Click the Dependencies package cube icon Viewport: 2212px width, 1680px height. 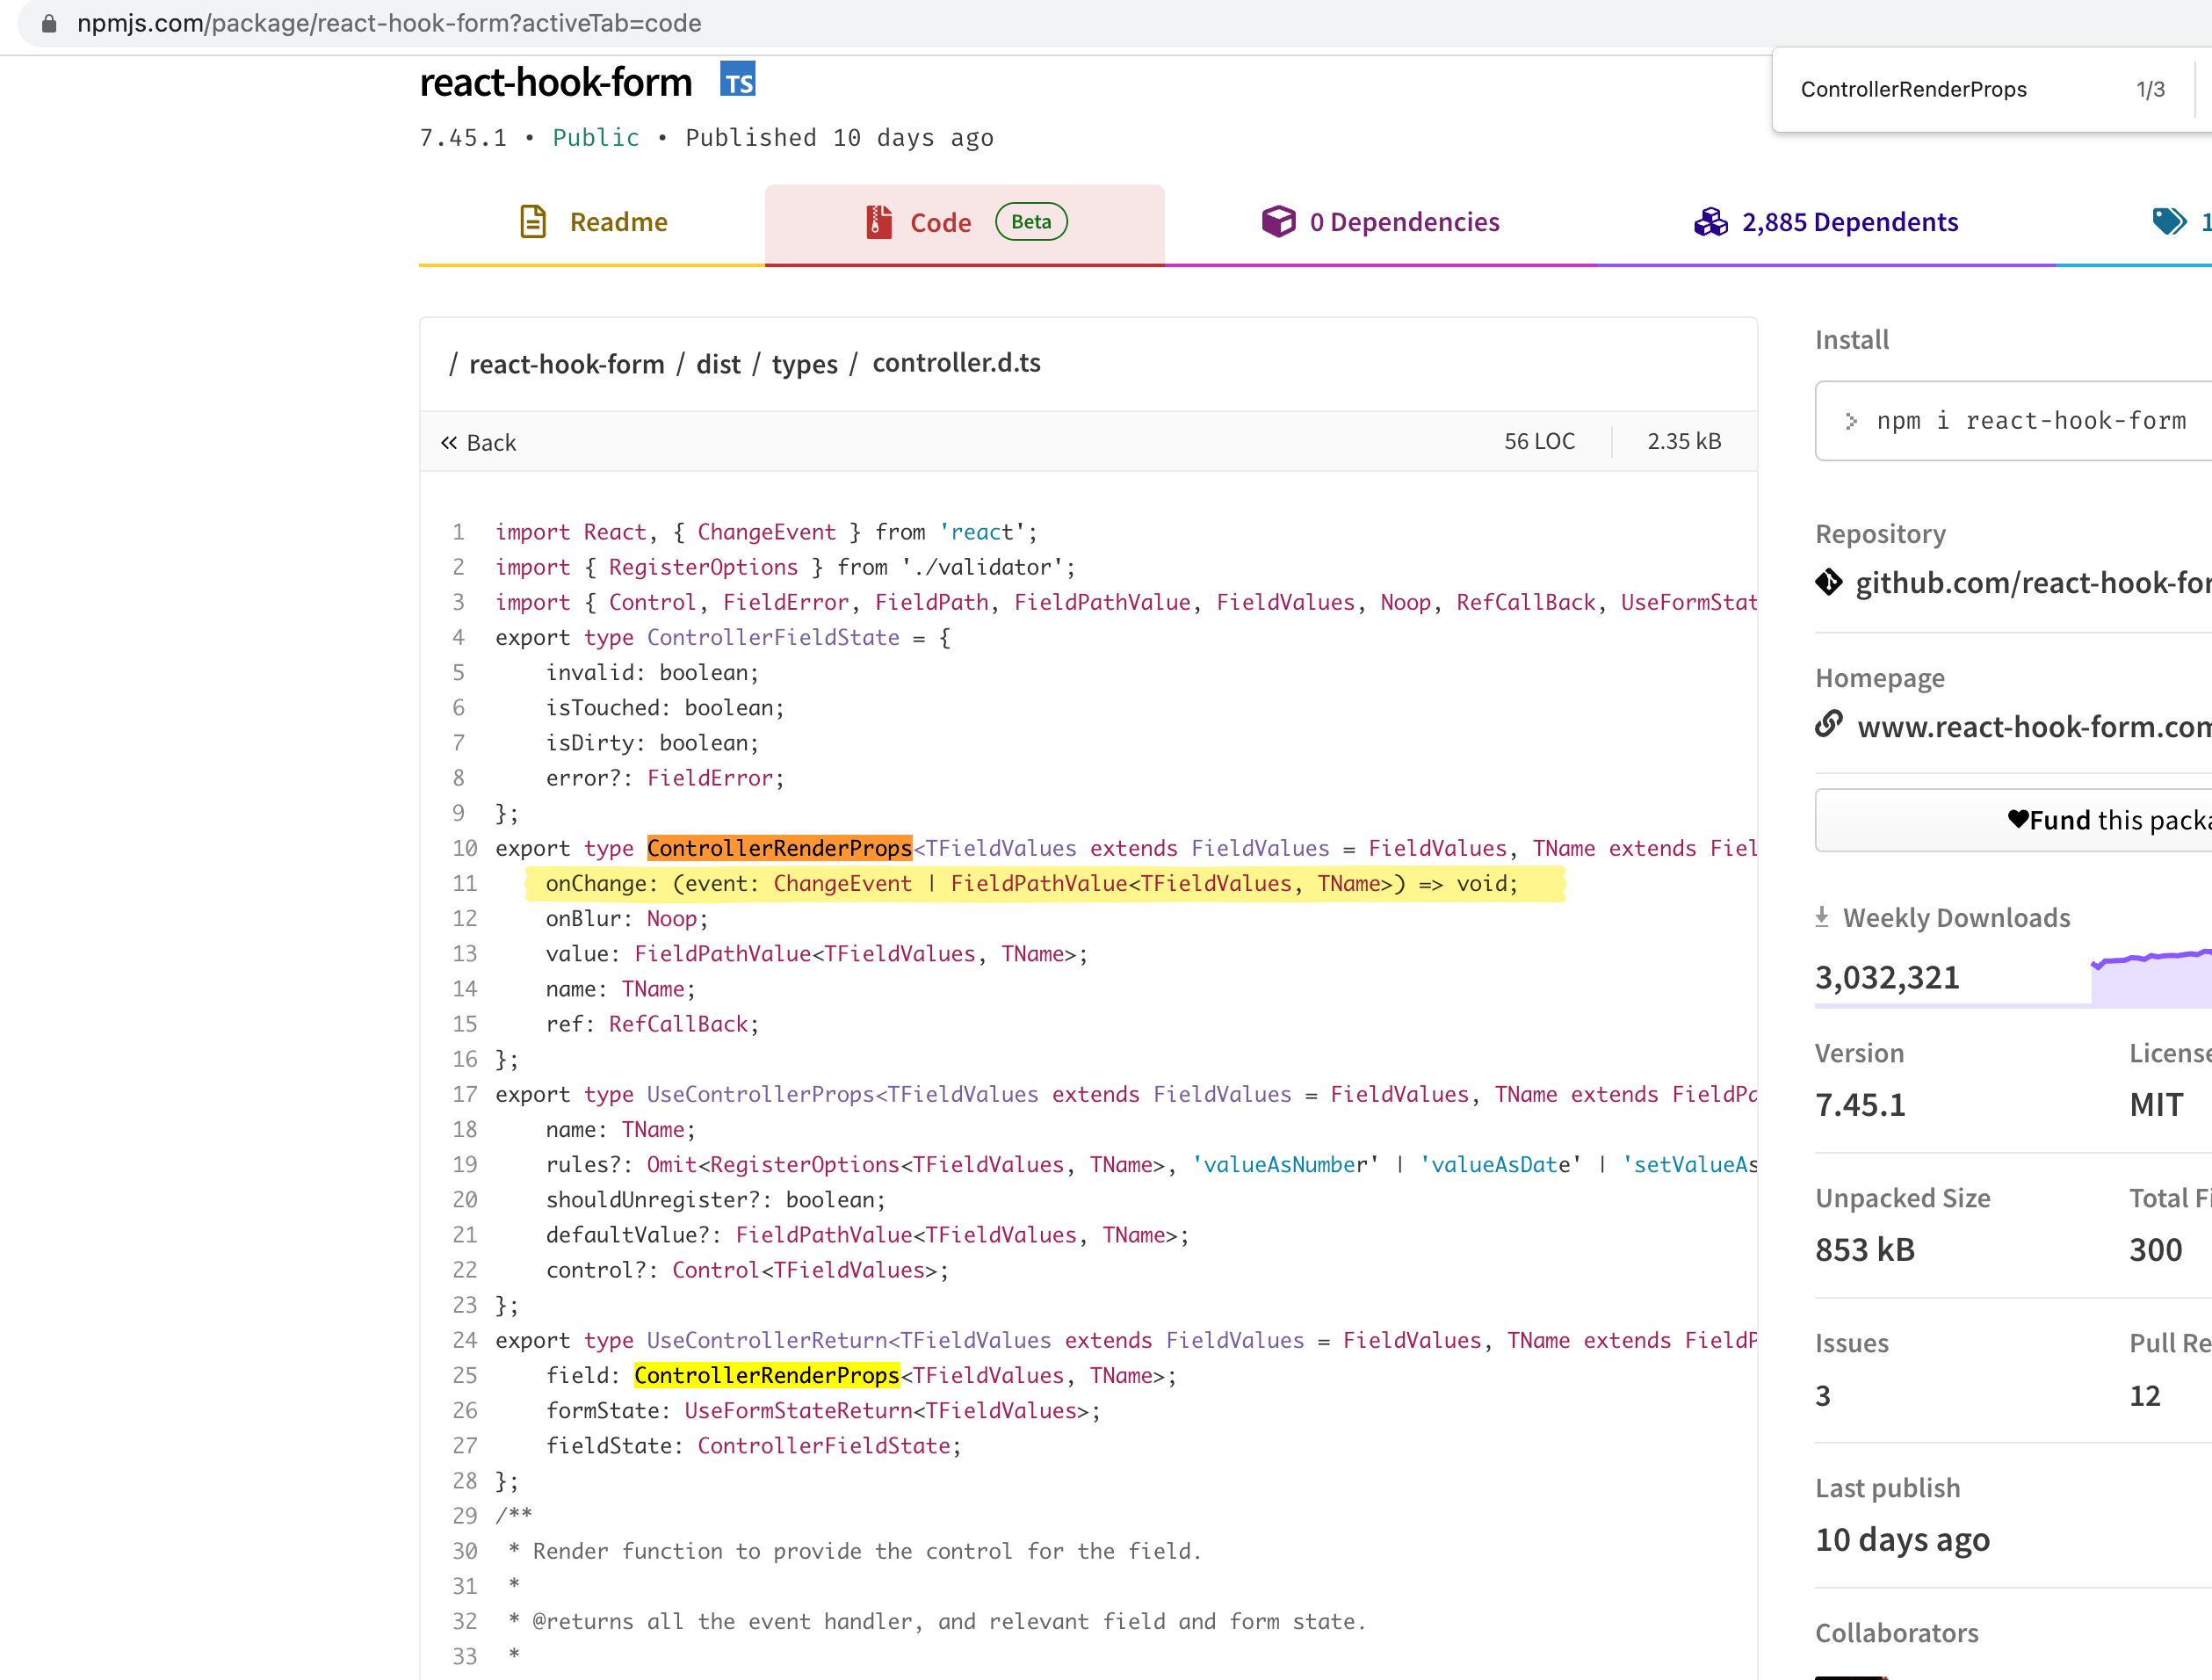pyautogui.click(x=1281, y=221)
